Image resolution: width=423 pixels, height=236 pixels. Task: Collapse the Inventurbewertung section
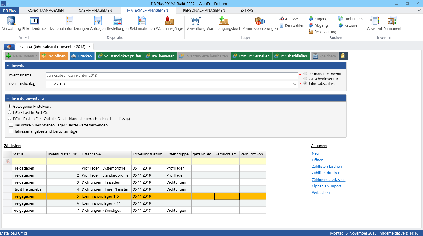coord(8,98)
